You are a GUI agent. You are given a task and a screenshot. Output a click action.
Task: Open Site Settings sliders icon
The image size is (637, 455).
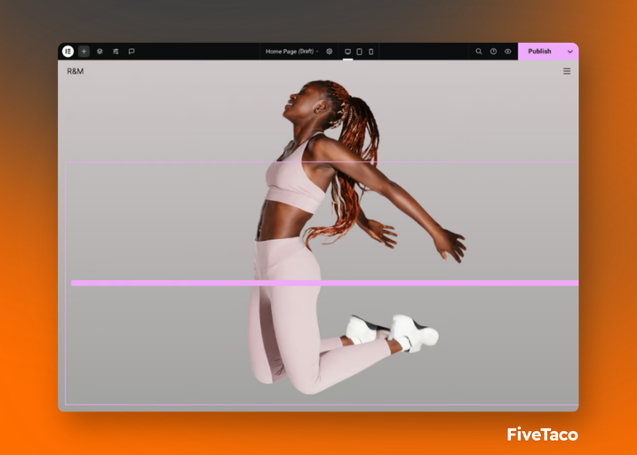pyautogui.click(x=115, y=52)
